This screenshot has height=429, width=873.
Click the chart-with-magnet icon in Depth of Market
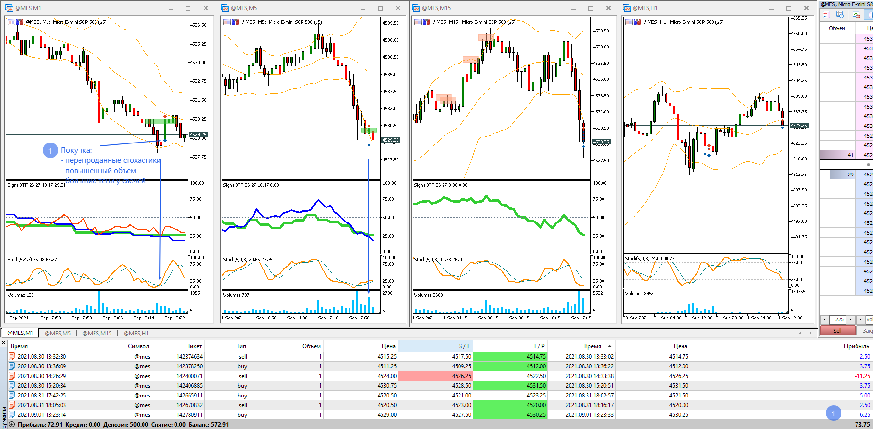(x=857, y=15)
